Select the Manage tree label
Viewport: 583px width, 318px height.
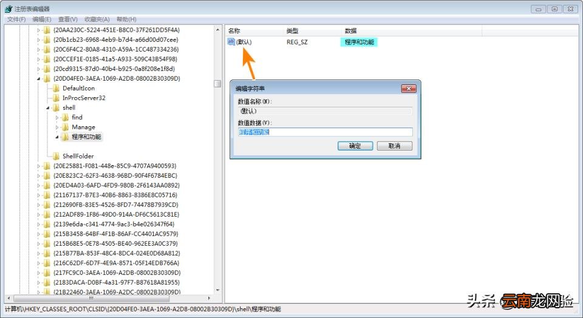coord(83,127)
